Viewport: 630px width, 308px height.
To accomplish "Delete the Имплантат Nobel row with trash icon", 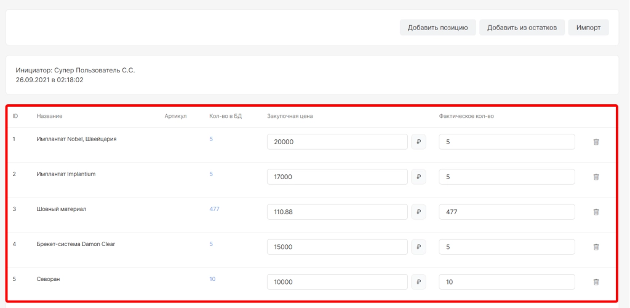I will coord(596,142).
